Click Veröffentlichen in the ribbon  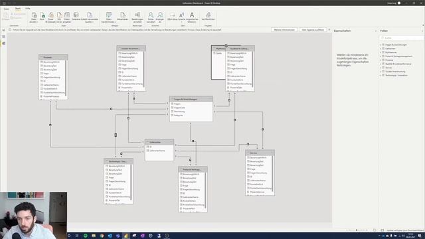tap(208, 16)
